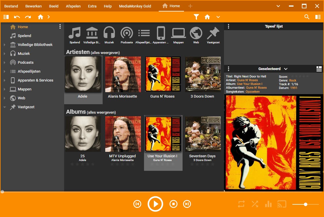
Task: Show all artists via alles weergeven
Action: (105, 53)
